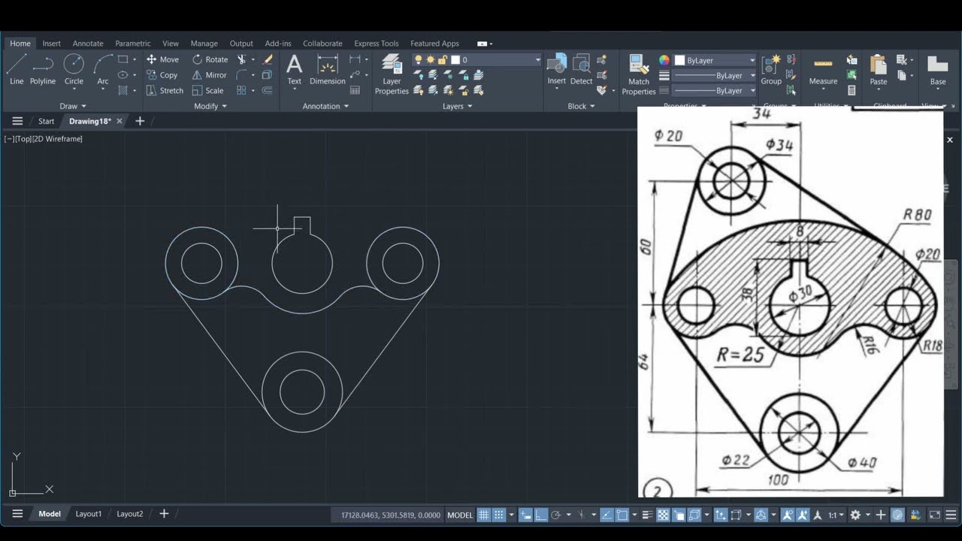The height and width of the screenshot is (541, 962).
Task: Toggle dynamic input in status bar
Action: tap(526, 515)
